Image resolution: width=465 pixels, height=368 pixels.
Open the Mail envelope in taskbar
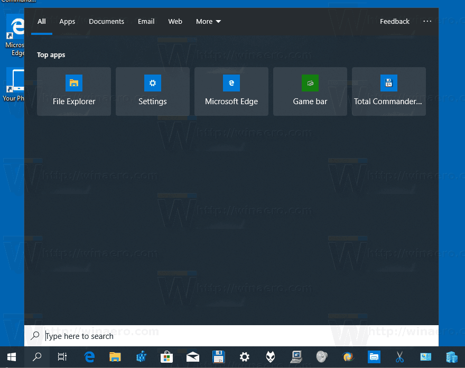(x=193, y=357)
